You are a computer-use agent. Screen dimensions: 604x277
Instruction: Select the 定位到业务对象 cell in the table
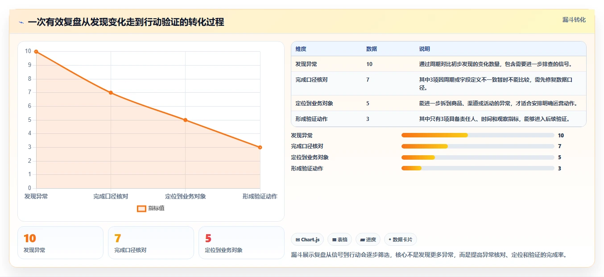[314, 103]
